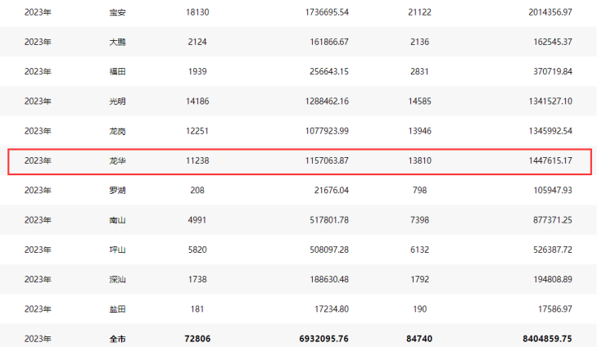606x347 pixels.
Task: Click the 盐田 district name
Action: 117,309
